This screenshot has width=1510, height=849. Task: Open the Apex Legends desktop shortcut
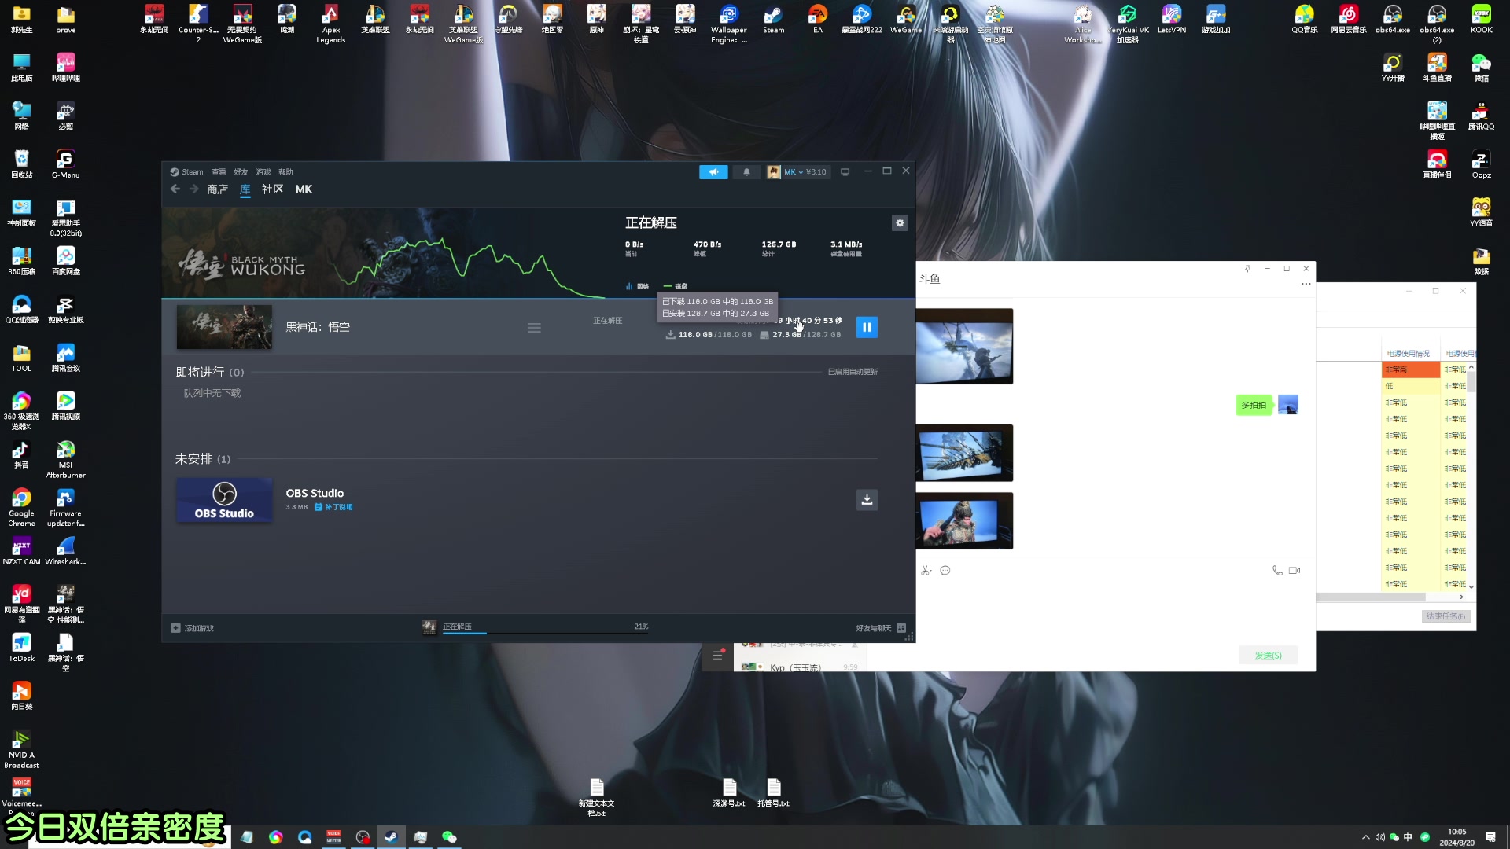[331, 24]
